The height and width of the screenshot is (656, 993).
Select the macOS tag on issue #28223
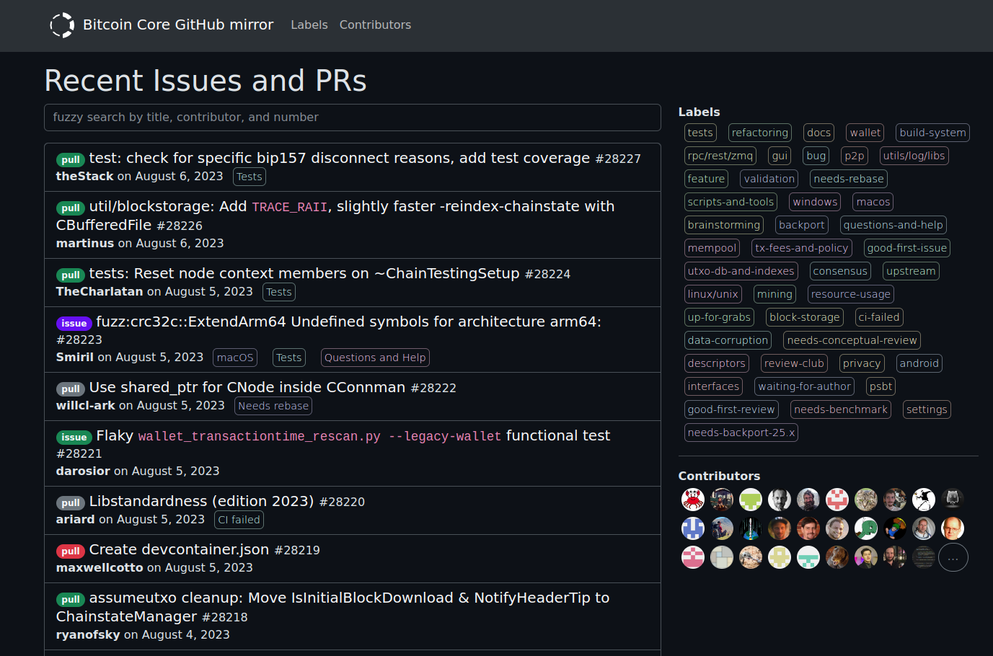(x=234, y=357)
